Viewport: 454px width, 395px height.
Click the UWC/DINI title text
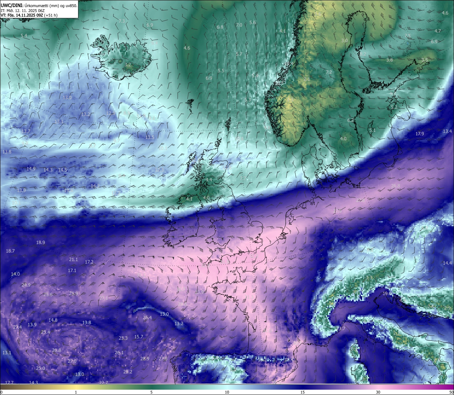(x=13, y=5)
